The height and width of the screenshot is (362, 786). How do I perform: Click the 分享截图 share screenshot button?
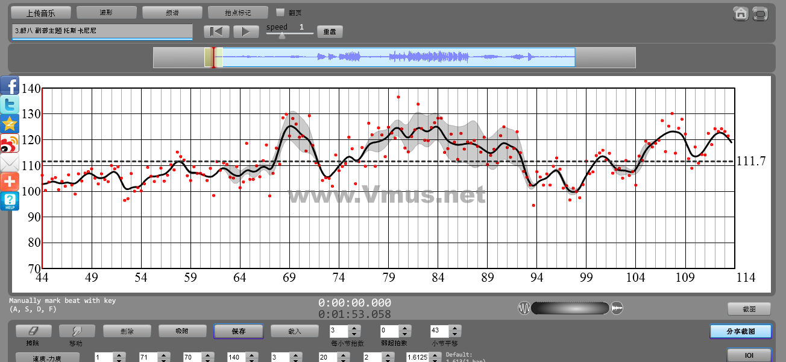tap(740, 331)
